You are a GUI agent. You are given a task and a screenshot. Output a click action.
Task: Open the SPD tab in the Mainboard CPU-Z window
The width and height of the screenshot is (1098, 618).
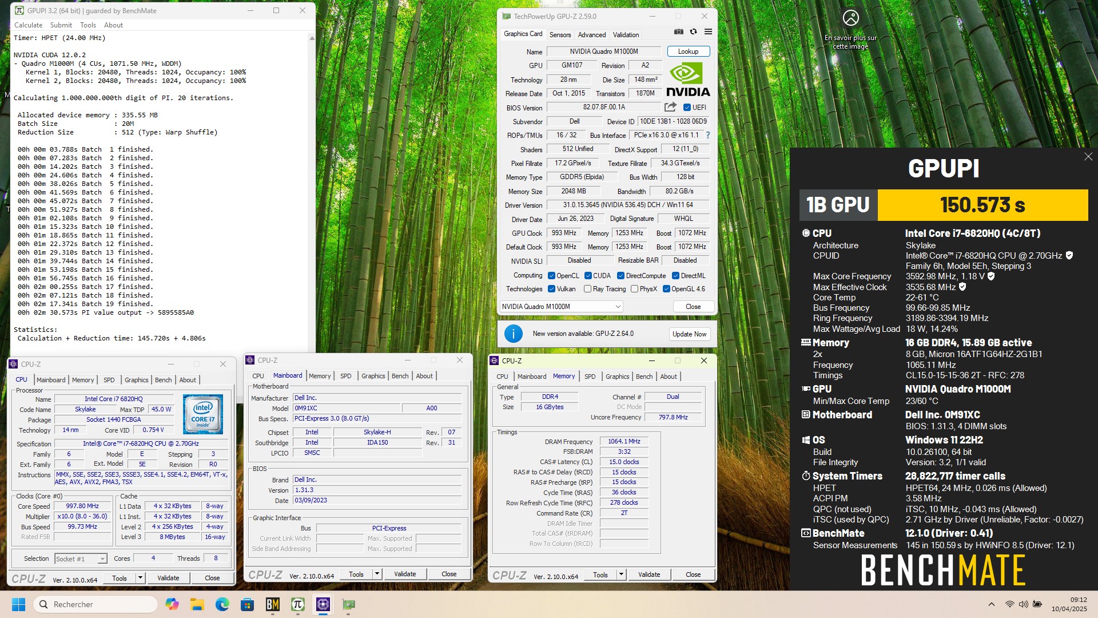(345, 376)
